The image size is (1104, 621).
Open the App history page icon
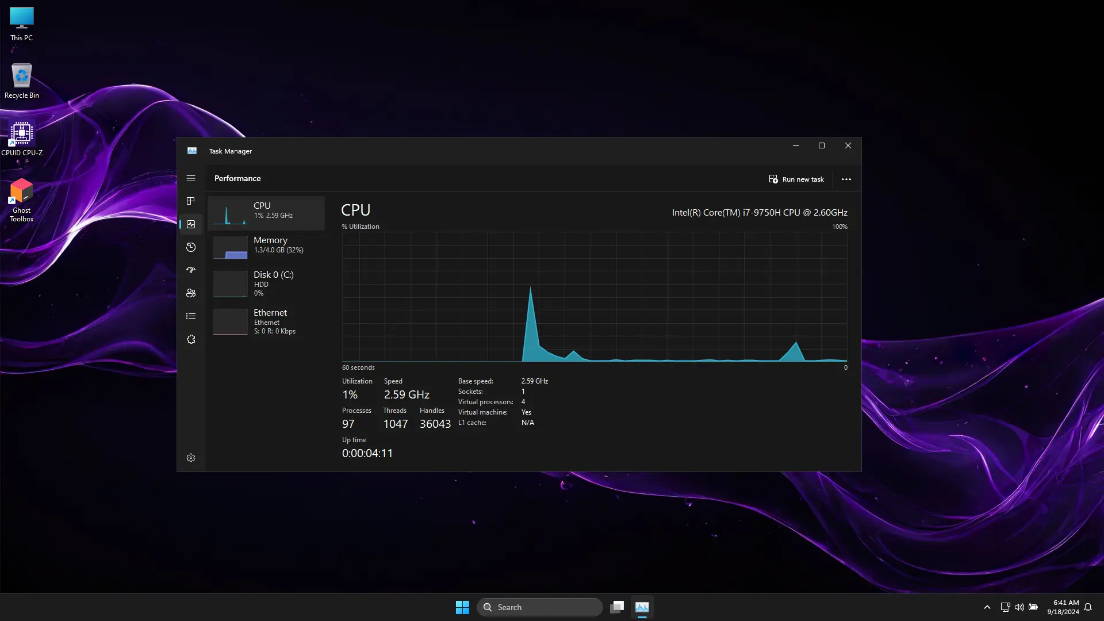tap(191, 247)
